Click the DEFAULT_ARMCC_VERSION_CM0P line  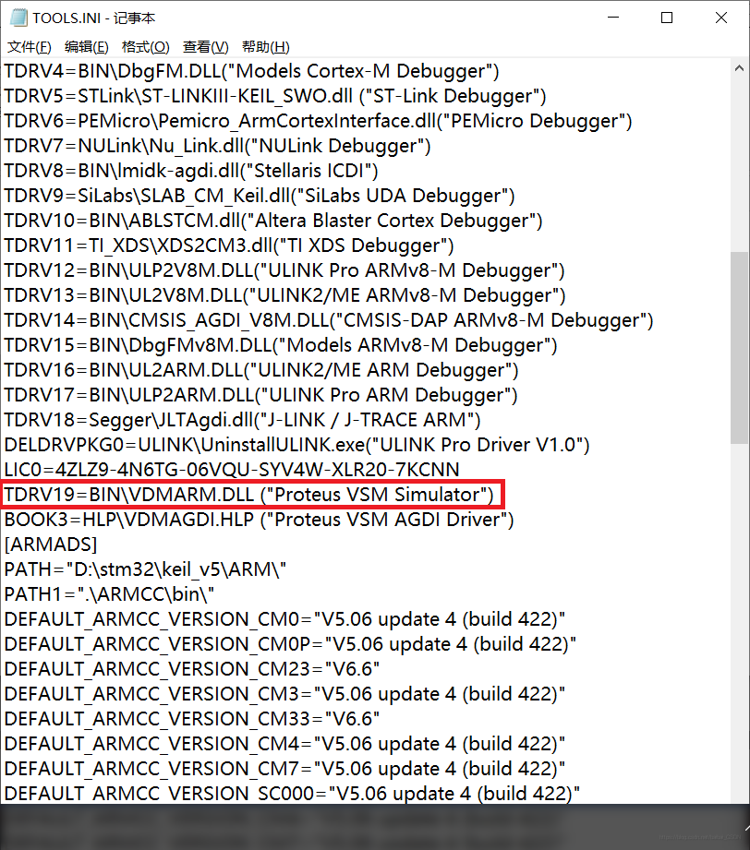point(290,644)
